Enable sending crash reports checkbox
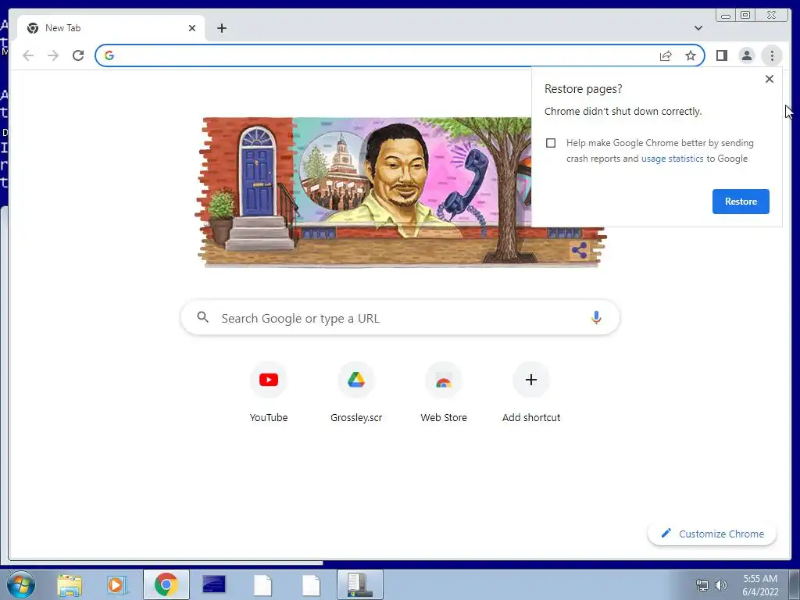The image size is (800, 600). 551,143
